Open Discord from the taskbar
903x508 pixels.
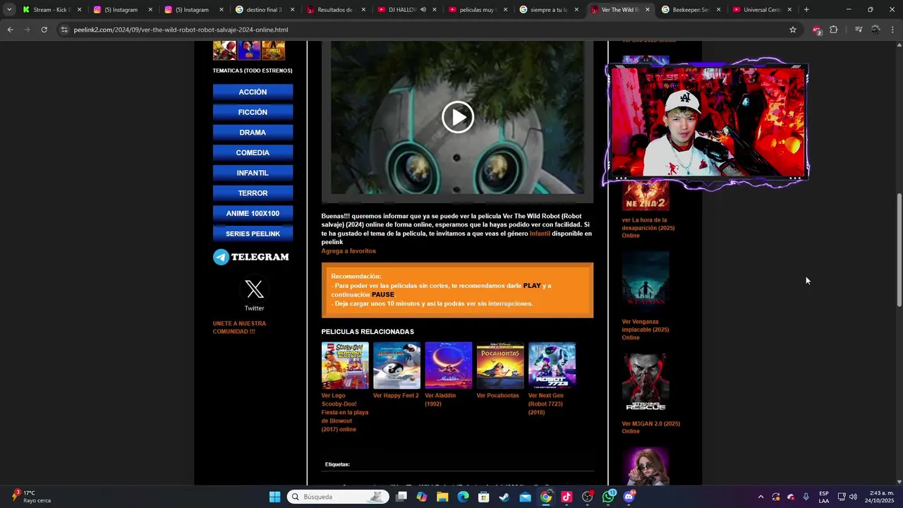[629, 497]
